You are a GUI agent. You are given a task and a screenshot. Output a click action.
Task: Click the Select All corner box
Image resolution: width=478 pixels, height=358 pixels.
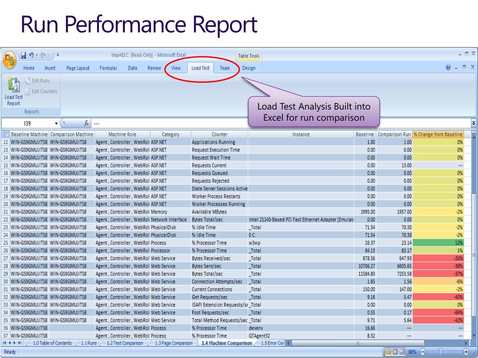point(6,134)
